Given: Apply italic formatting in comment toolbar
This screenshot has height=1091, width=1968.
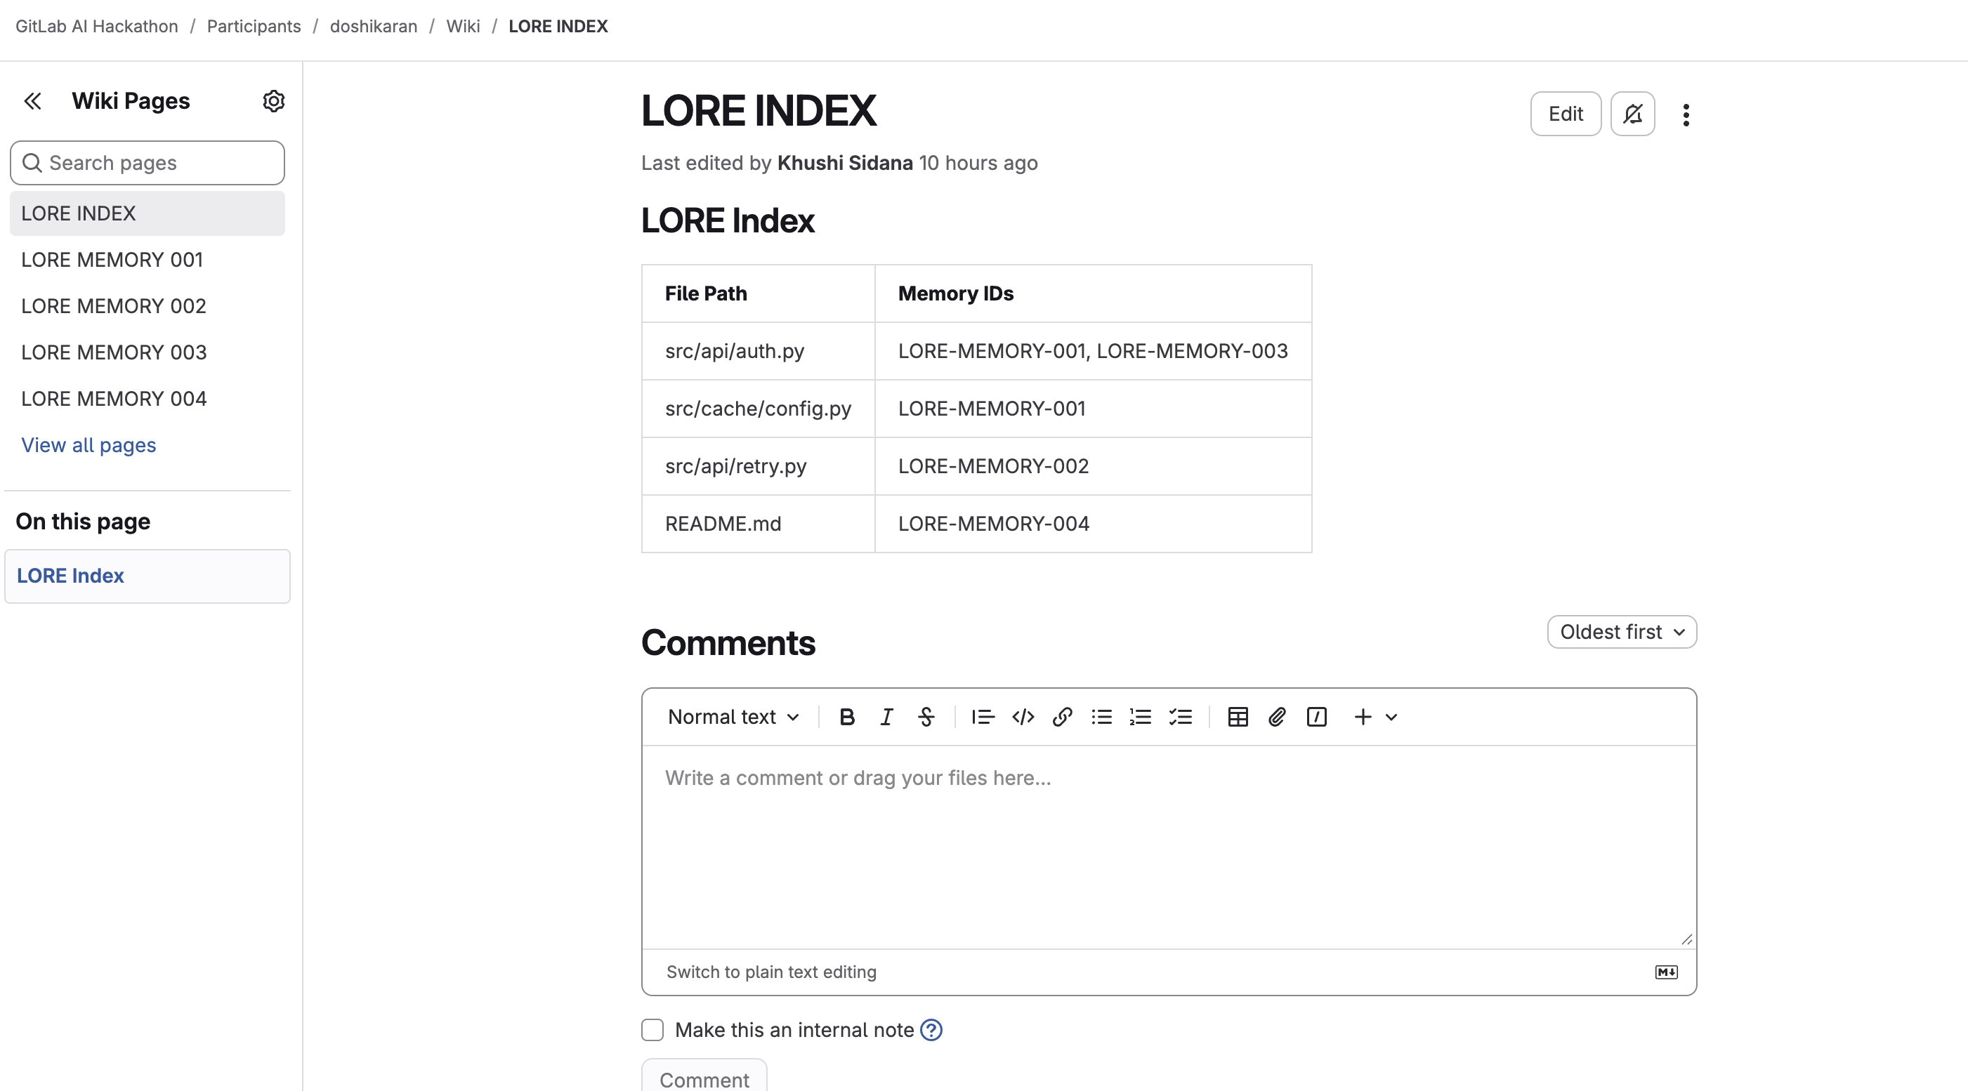Looking at the screenshot, I should (886, 717).
